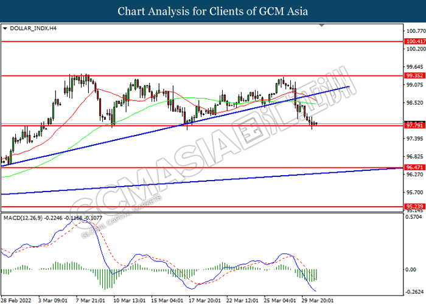
Task: Select the DOLLAR_INDX,H4 chart title text
Action: [x=33, y=28]
